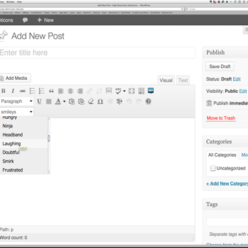
Task: Select Doubtful from smileys list
Action: coord(24,153)
